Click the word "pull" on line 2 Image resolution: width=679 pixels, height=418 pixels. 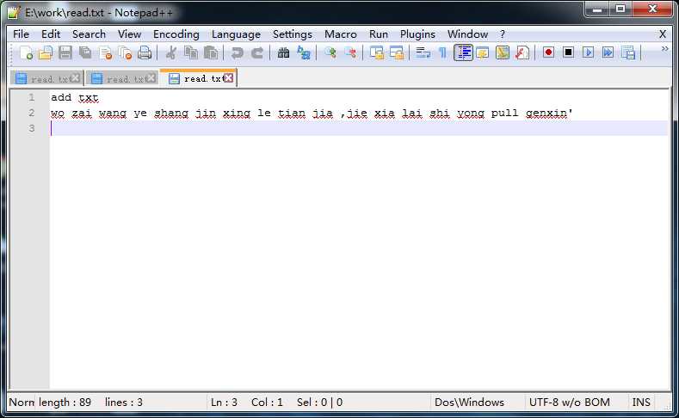(x=504, y=114)
